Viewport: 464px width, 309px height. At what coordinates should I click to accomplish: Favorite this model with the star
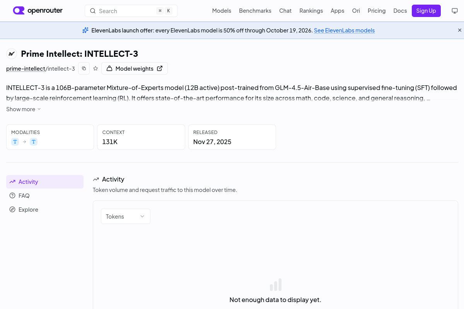tap(96, 68)
